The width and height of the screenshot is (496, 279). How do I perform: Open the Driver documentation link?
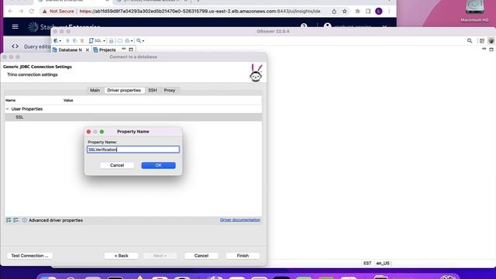point(240,219)
